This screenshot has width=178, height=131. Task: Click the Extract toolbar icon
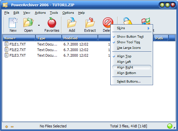[90, 23]
